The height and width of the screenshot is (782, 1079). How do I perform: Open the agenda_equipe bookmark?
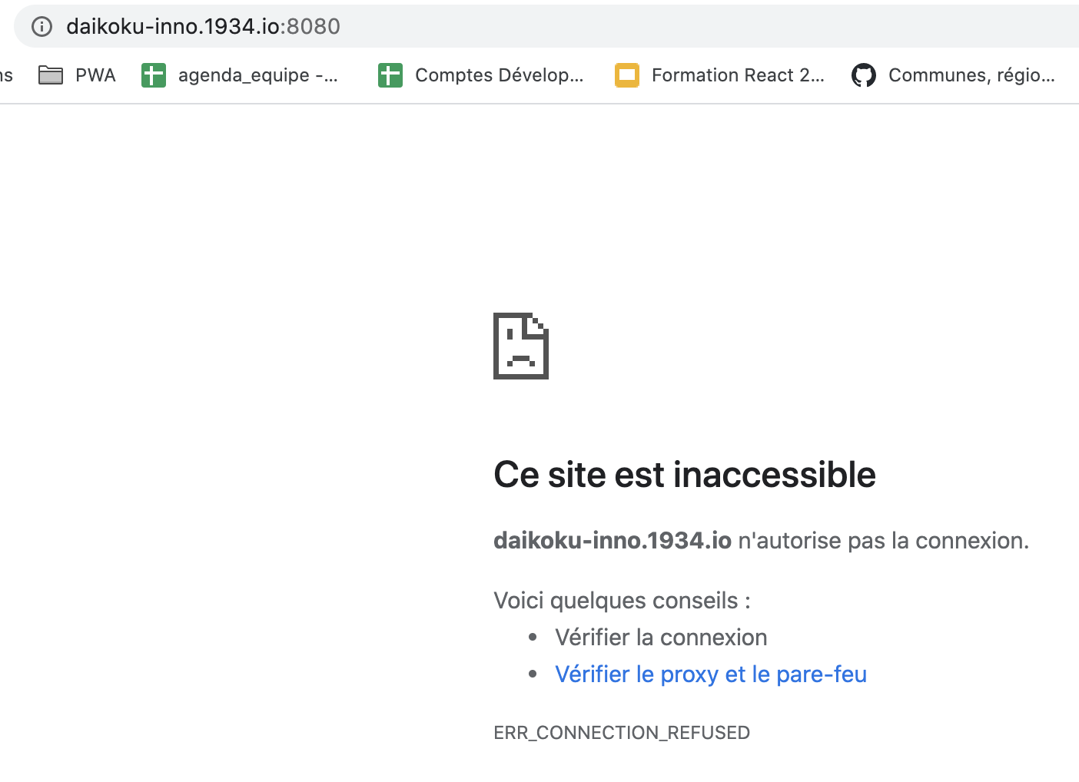[257, 75]
